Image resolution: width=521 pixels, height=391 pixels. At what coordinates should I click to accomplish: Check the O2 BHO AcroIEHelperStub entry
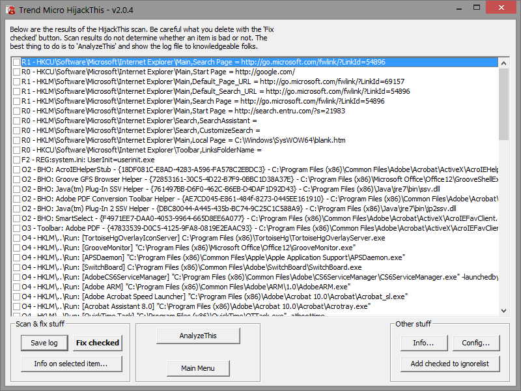[x=16, y=169]
